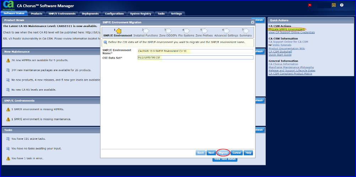Open View CA Support Online Credentials link
Viewport: 356px width, 177px height.
[x=292, y=32]
